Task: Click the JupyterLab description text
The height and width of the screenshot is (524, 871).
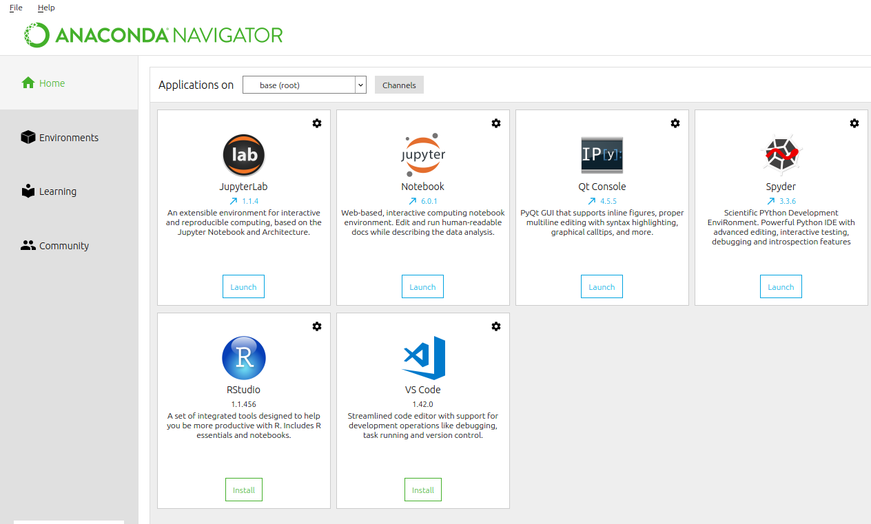Action: tap(244, 222)
